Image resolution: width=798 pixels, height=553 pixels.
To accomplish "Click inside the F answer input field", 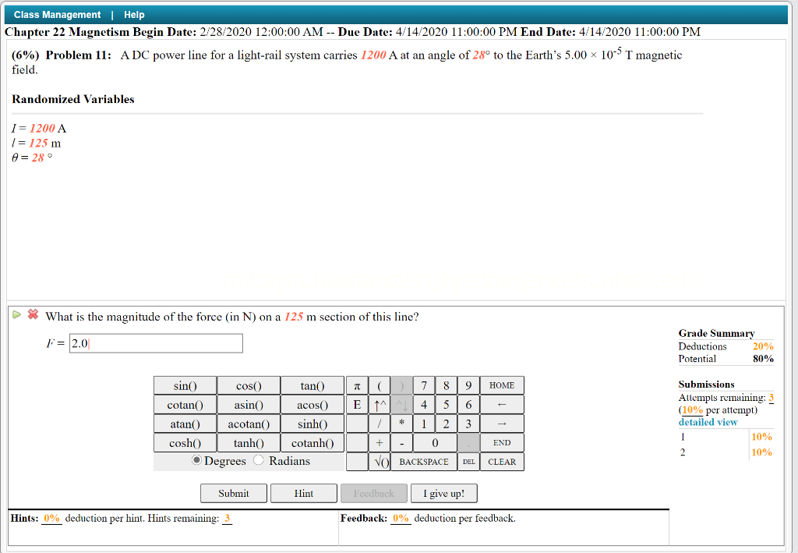I will pyautogui.click(x=156, y=342).
